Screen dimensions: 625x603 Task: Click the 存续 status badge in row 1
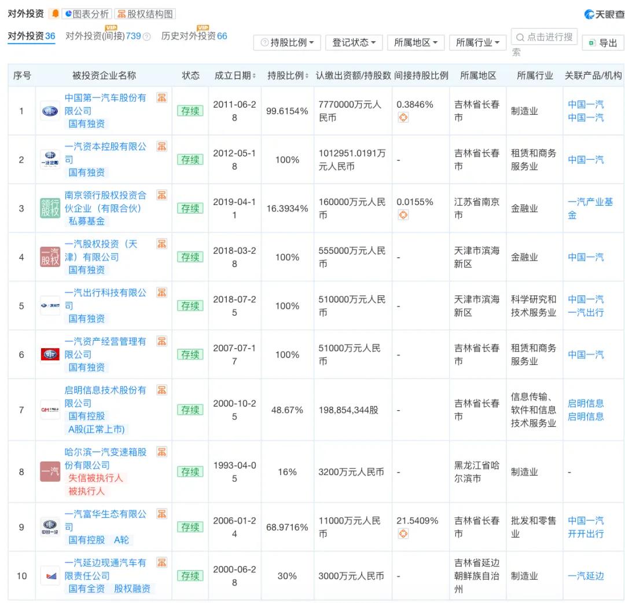pos(190,111)
